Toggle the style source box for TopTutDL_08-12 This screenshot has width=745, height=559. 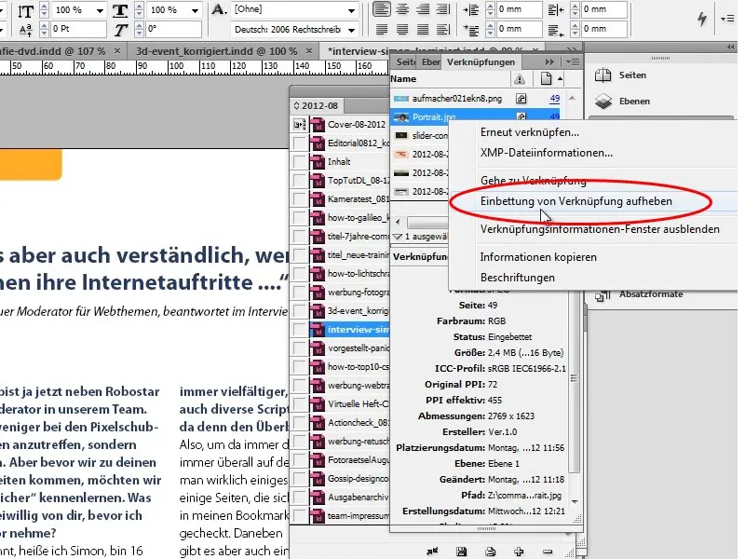click(x=299, y=180)
